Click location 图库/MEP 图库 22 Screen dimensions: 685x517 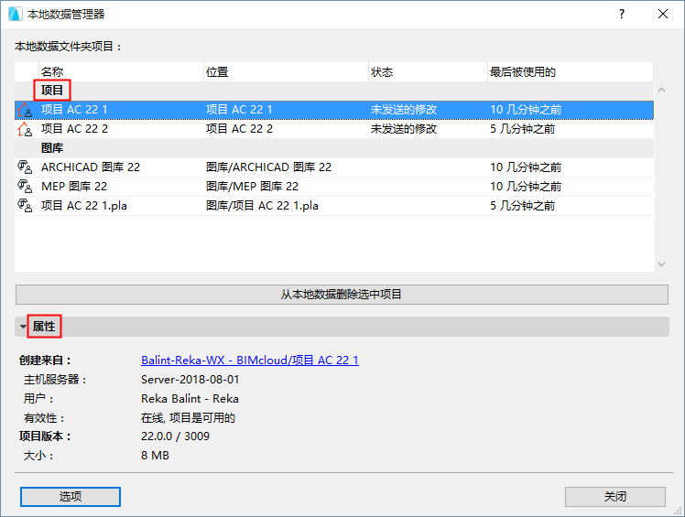tap(252, 187)
